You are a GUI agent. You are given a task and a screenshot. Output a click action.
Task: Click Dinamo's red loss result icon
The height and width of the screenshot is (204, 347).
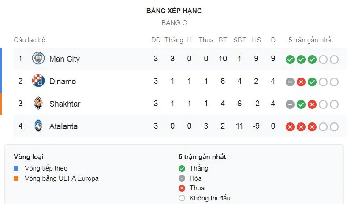(301, 82)
